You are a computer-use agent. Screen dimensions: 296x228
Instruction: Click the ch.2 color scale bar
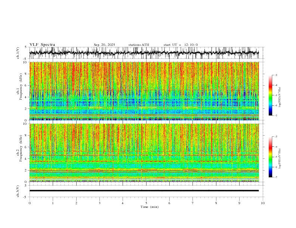click(270, 157)
